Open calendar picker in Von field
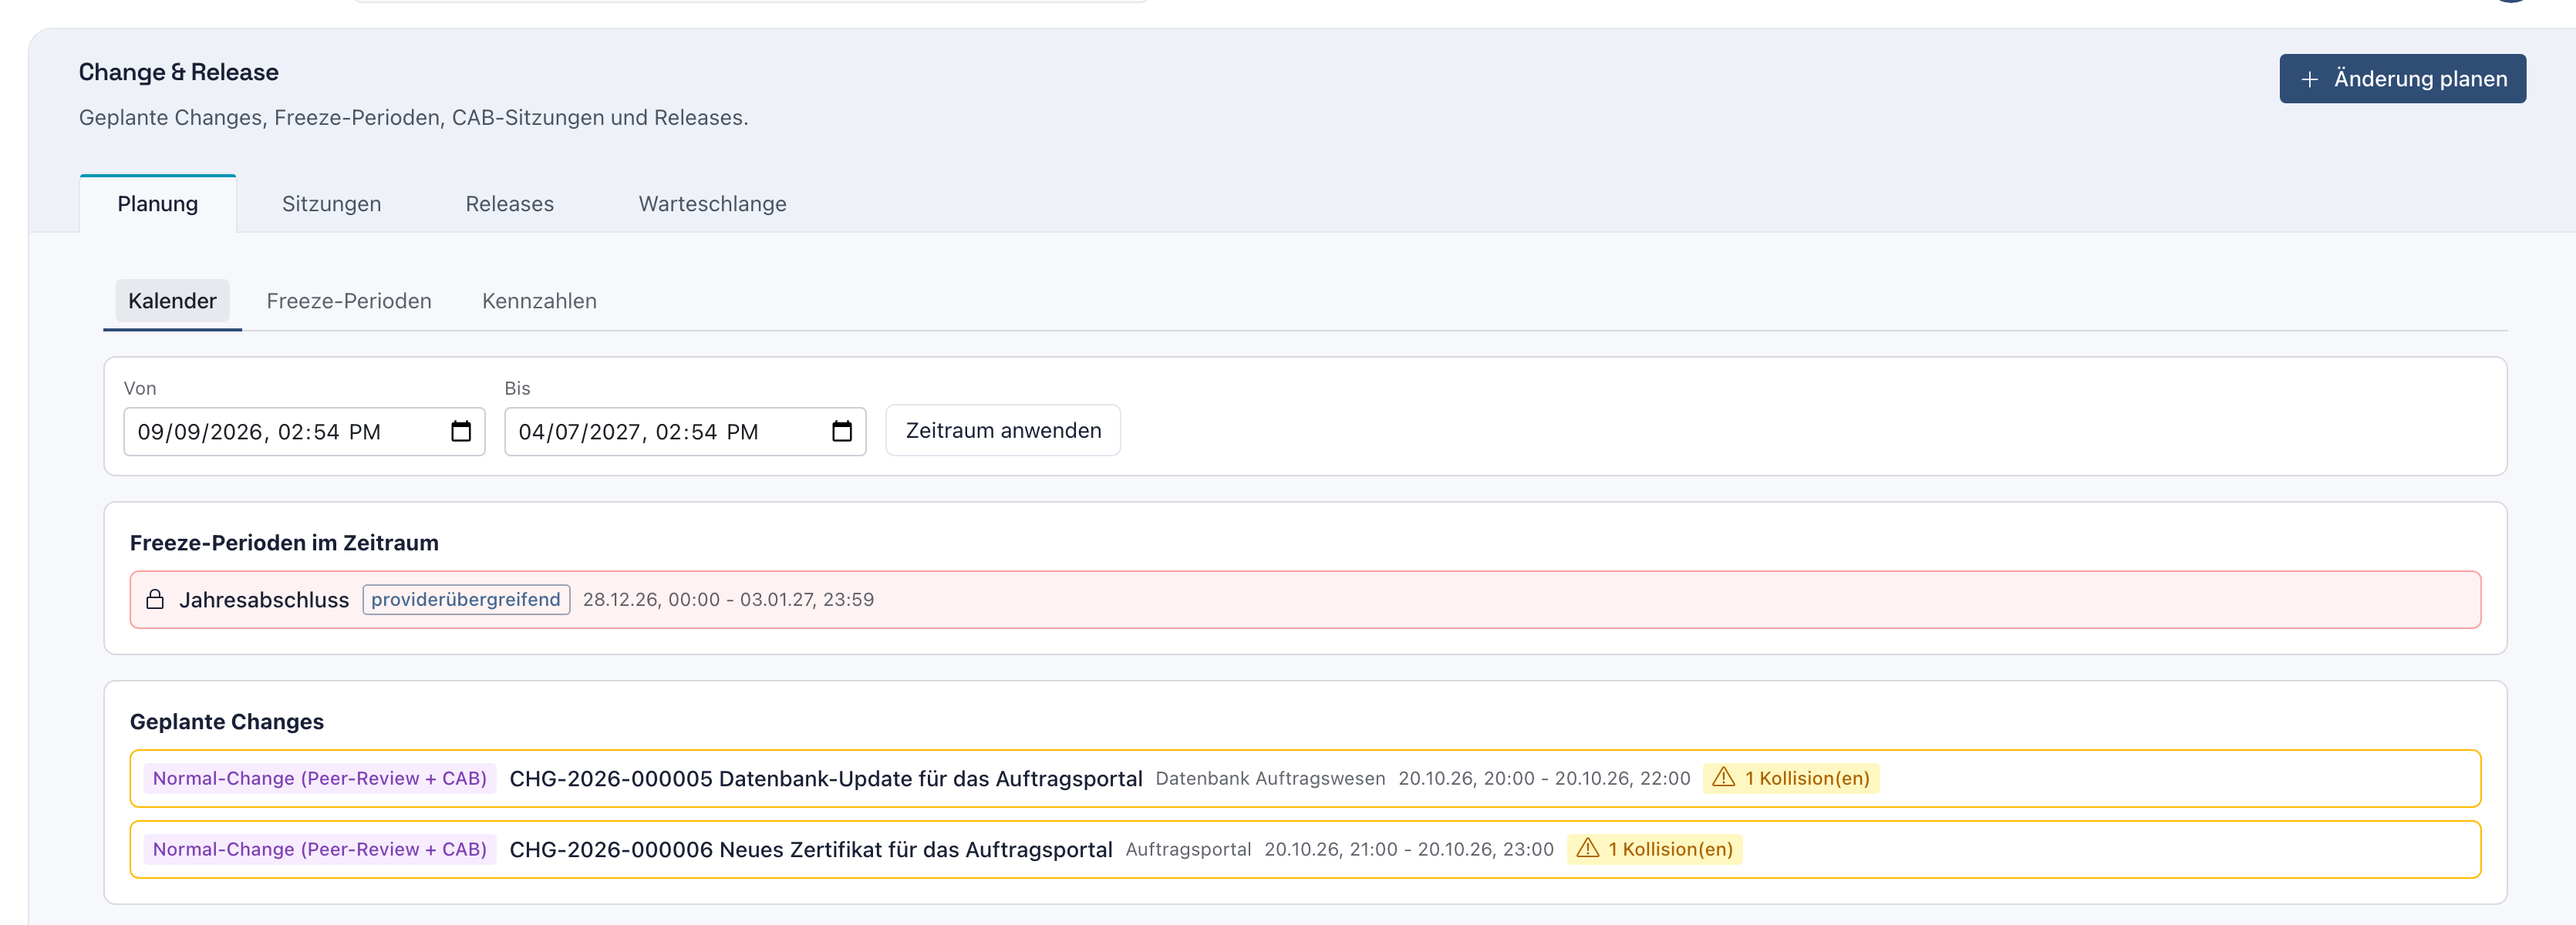 [460, 432]
